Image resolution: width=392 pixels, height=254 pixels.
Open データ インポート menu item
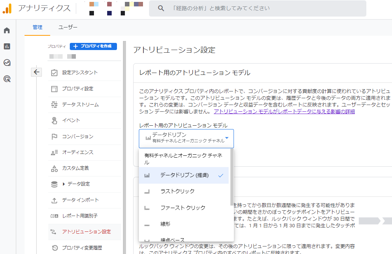85,200
